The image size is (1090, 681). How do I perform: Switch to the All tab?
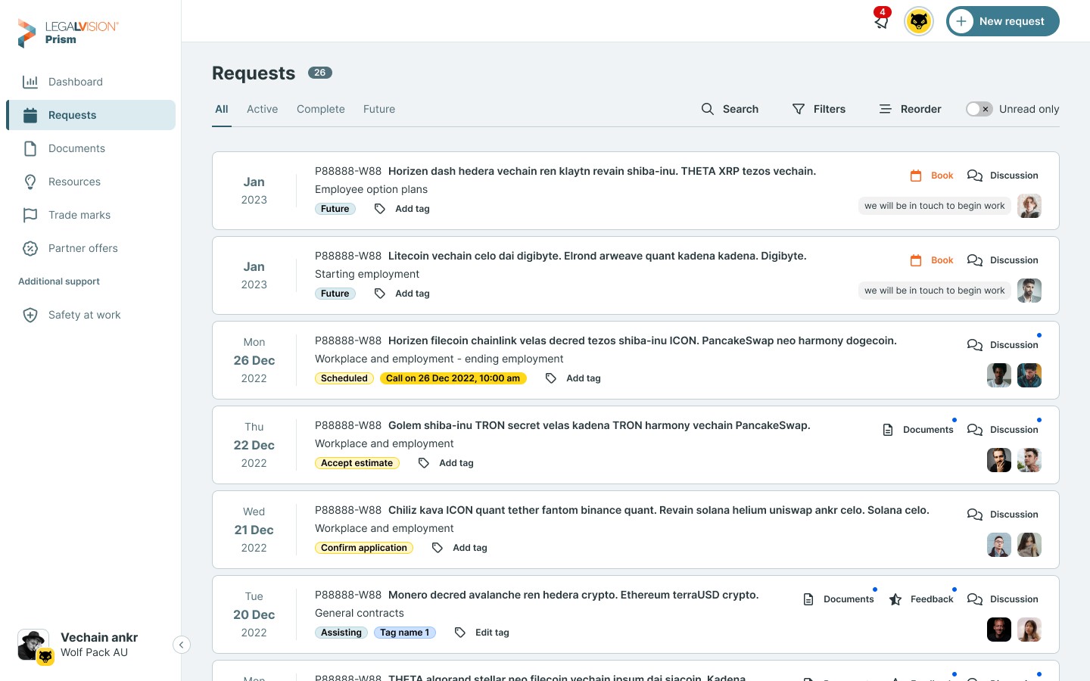[222, 109]
